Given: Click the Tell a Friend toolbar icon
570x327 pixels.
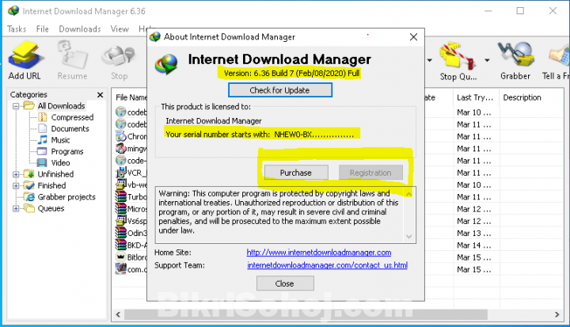Looking at the screenshot, I should click(x=560, y=55).
